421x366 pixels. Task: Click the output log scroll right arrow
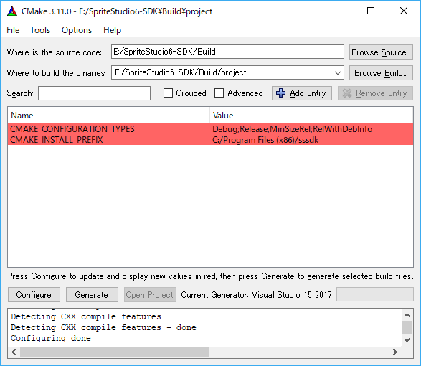[395, 352]
